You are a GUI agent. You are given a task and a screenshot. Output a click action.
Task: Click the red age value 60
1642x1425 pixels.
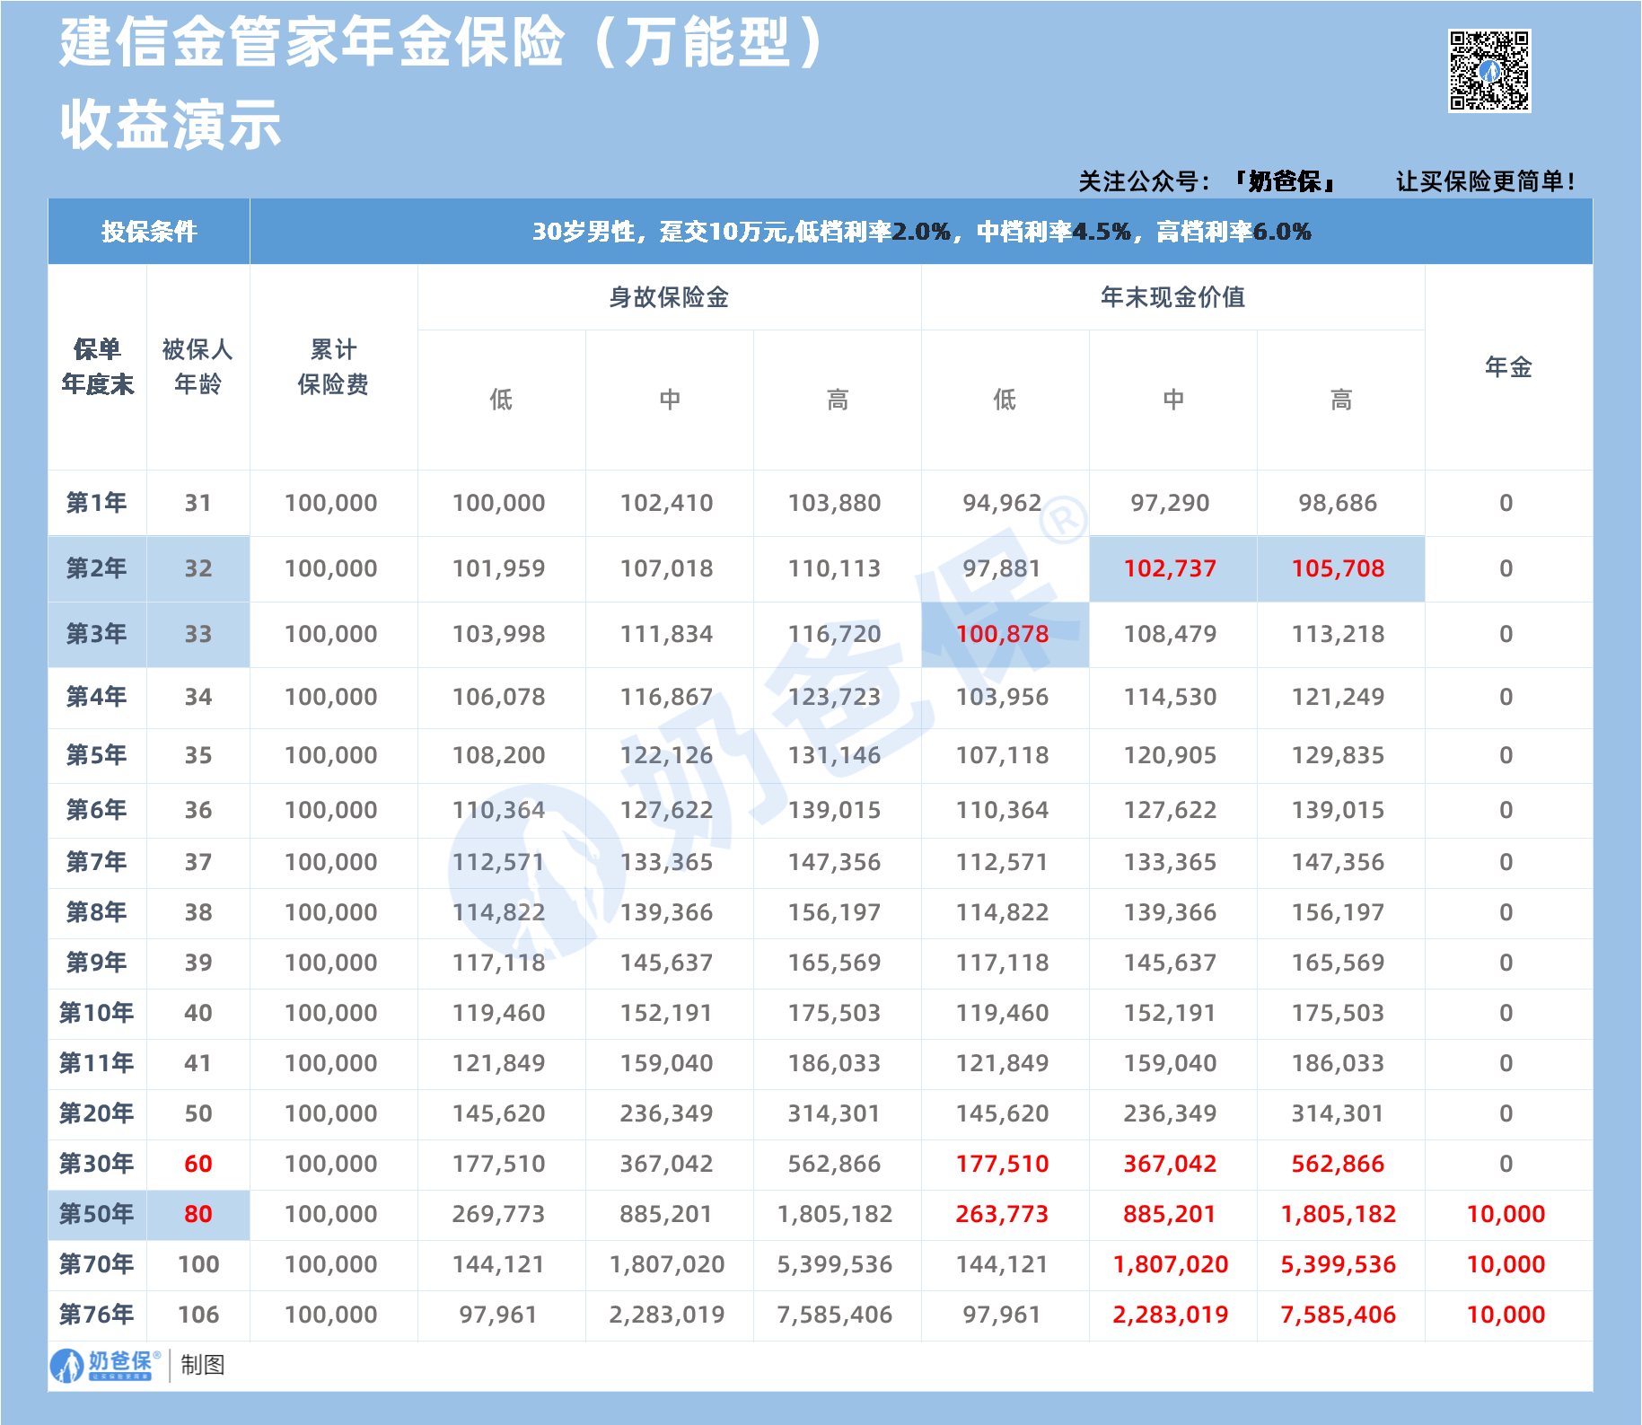tap(198, 1164)
